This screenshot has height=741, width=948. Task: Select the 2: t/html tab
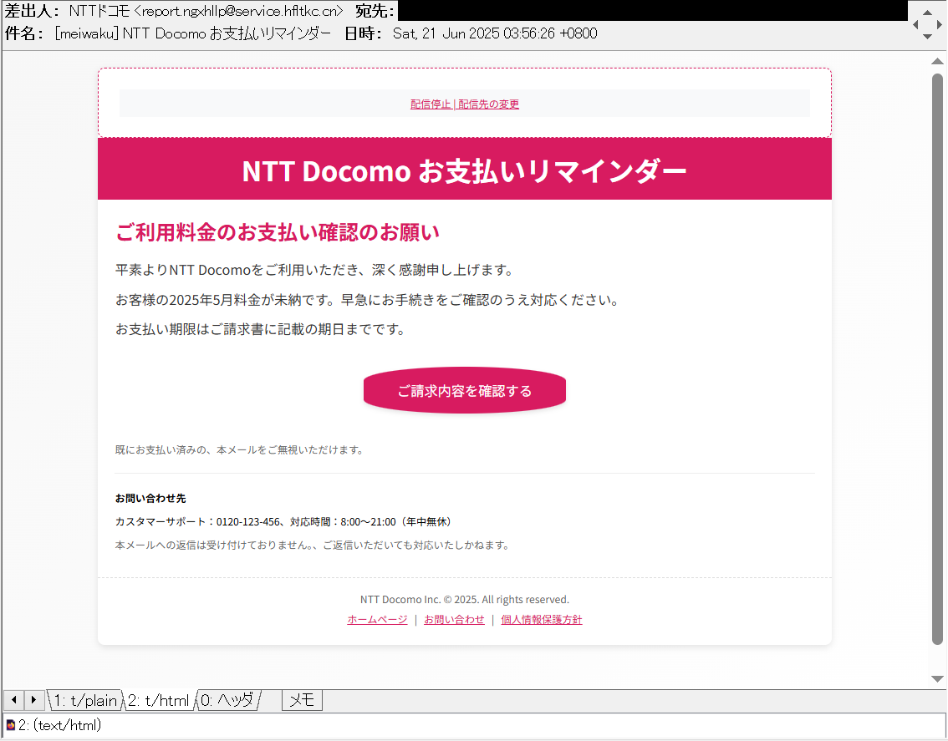[x=158, y=700]
